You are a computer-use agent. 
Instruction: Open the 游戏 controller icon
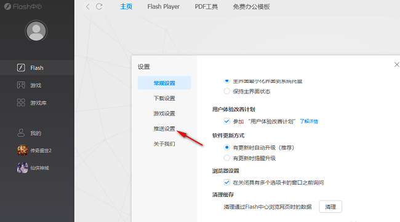point(21,85)
